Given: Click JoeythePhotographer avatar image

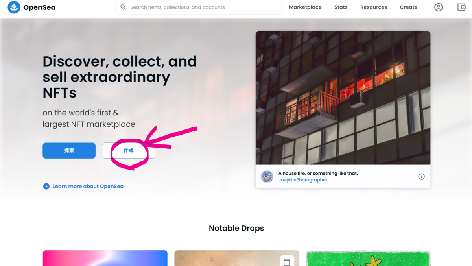Looking at the screenshot, I should (x=267, y=177).
